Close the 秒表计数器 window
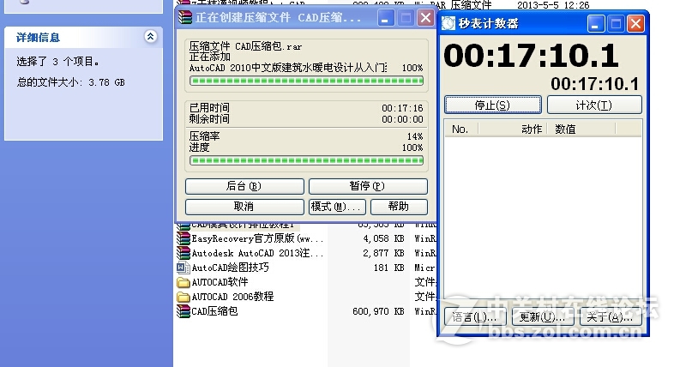680x367 pixels. coord(635,24)
